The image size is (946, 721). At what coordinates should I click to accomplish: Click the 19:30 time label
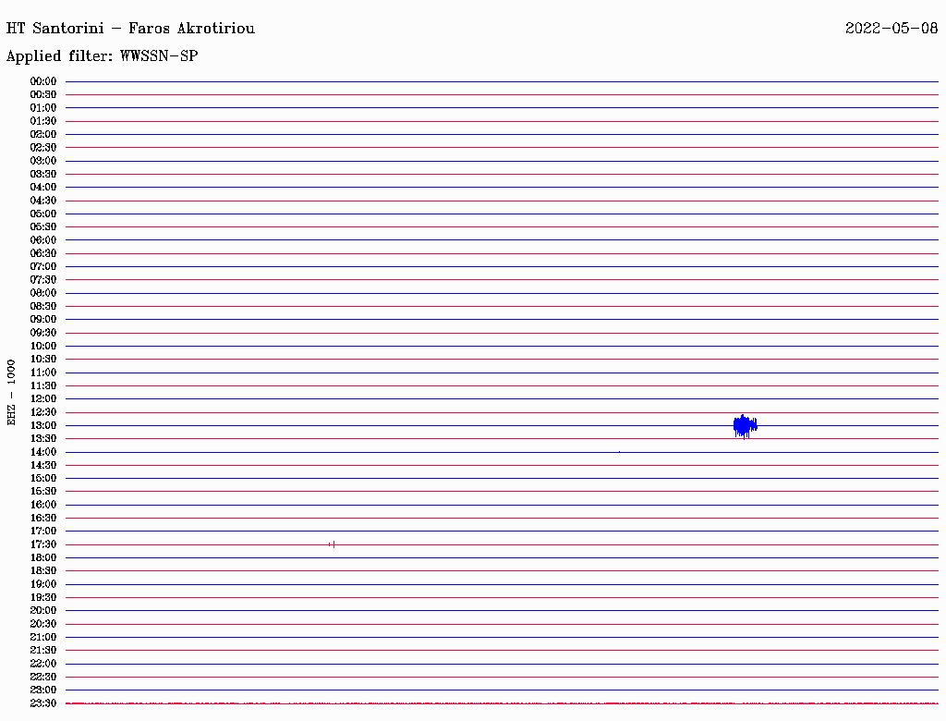[43, 598]
